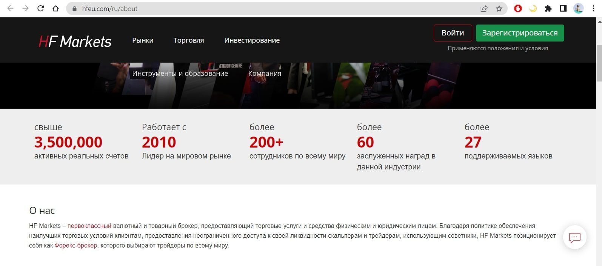
Task: Click text активных реальных счетов
Action: coord(82,156)
